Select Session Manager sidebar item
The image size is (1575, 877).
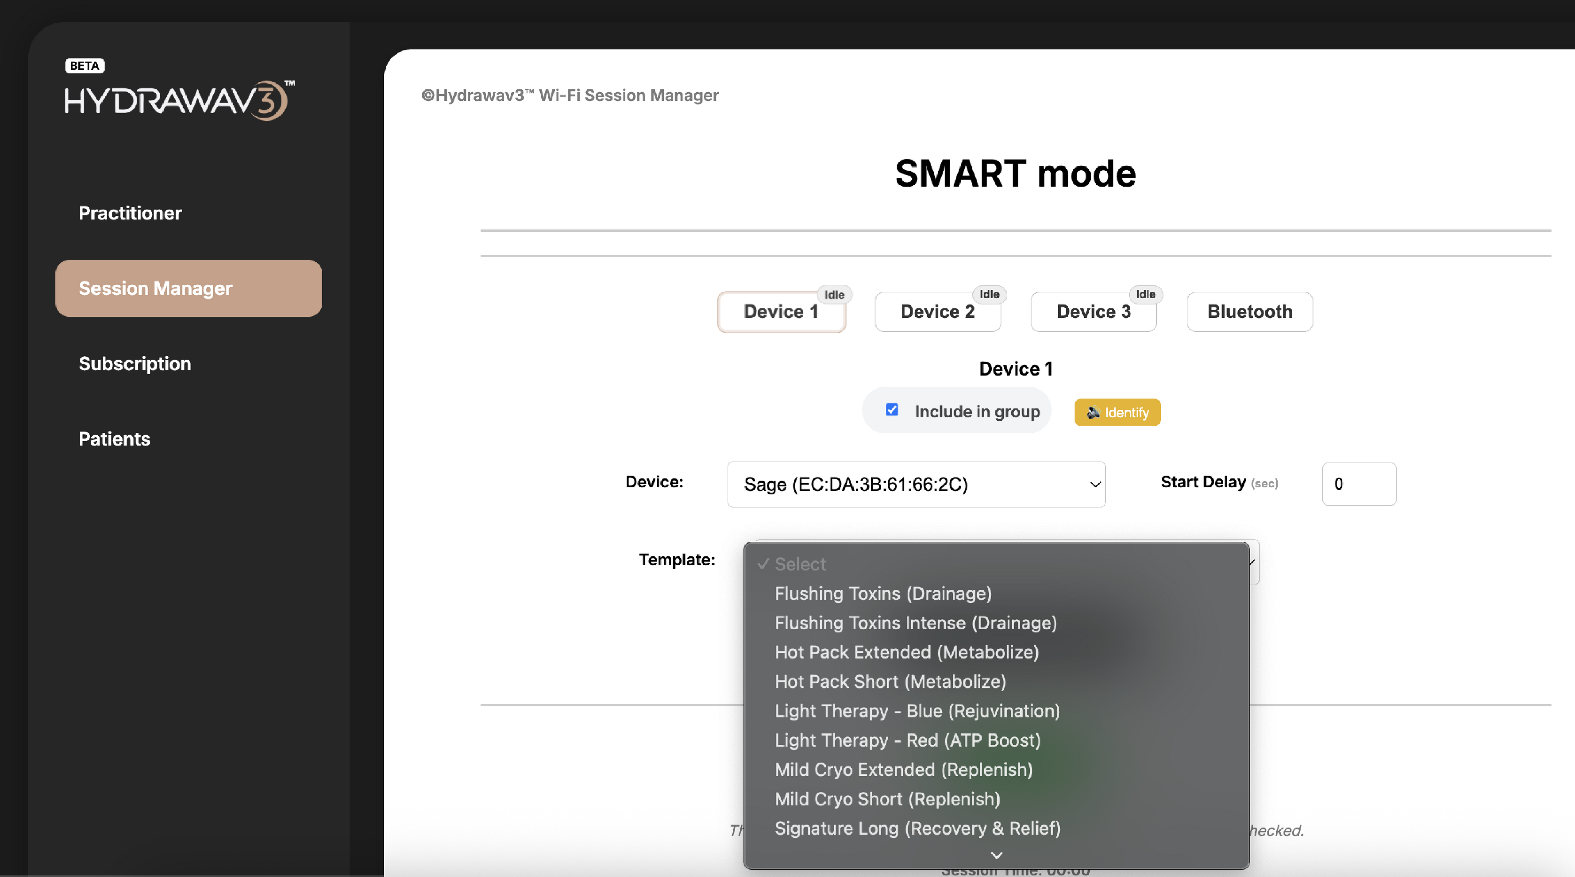pyautogui.click(x=188, y=289)
